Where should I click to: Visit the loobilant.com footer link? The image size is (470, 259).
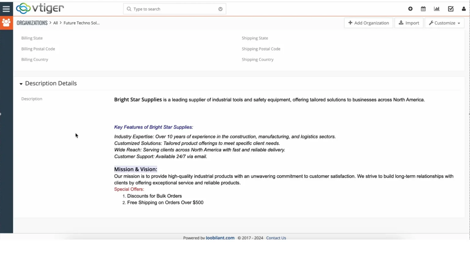(x=220, y=238)
